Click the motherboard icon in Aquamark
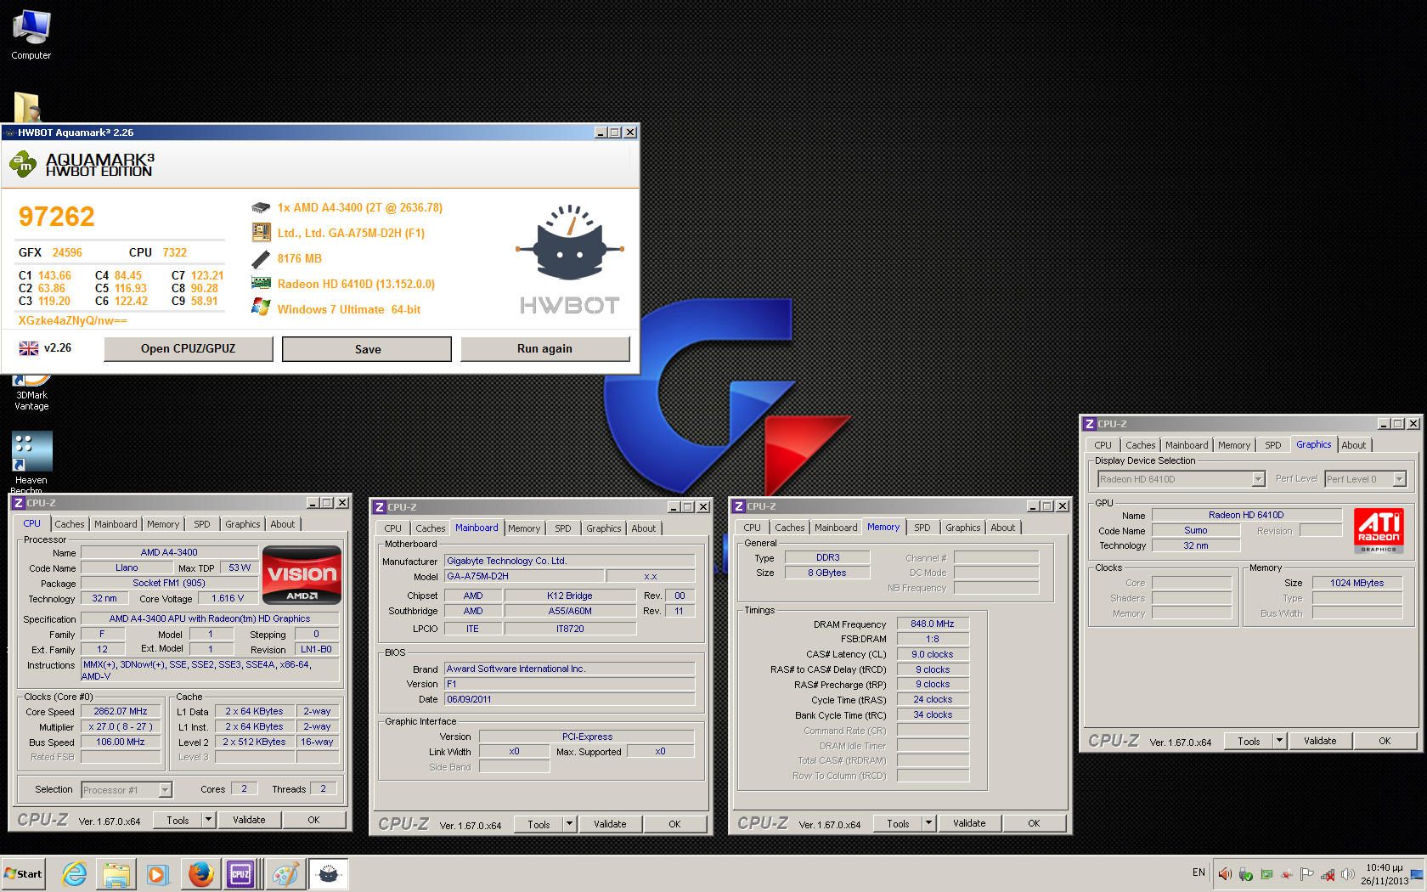1427x892 pixels. pyautogui.click(x=261, y=233)
